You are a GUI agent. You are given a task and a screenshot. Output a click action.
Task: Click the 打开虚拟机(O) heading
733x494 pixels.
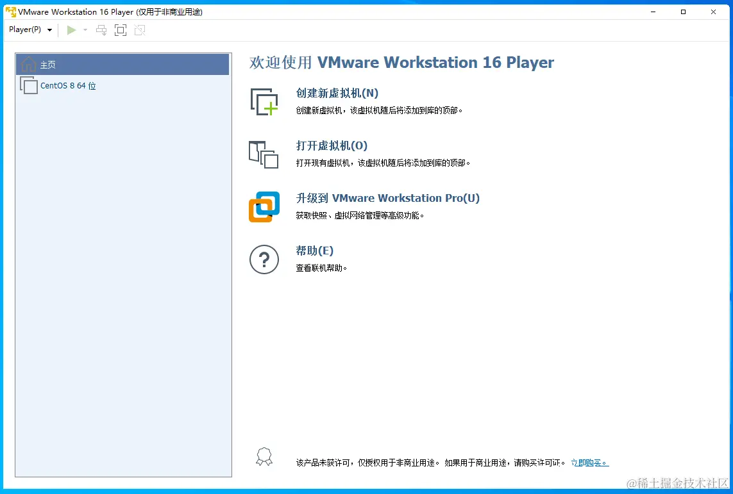click(x=332, y=145)
